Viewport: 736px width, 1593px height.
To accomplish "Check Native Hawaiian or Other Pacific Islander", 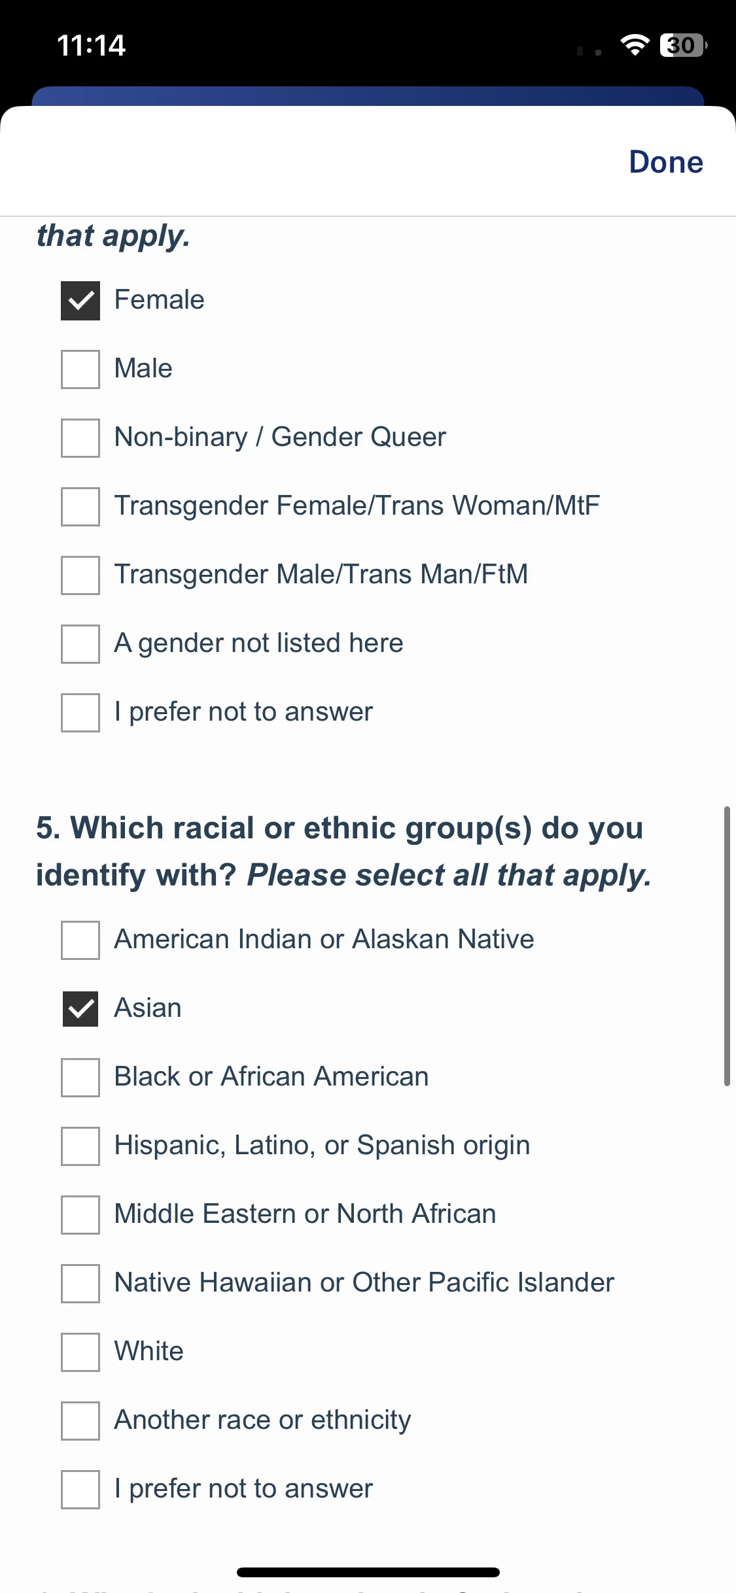I will pos(80,1284).
